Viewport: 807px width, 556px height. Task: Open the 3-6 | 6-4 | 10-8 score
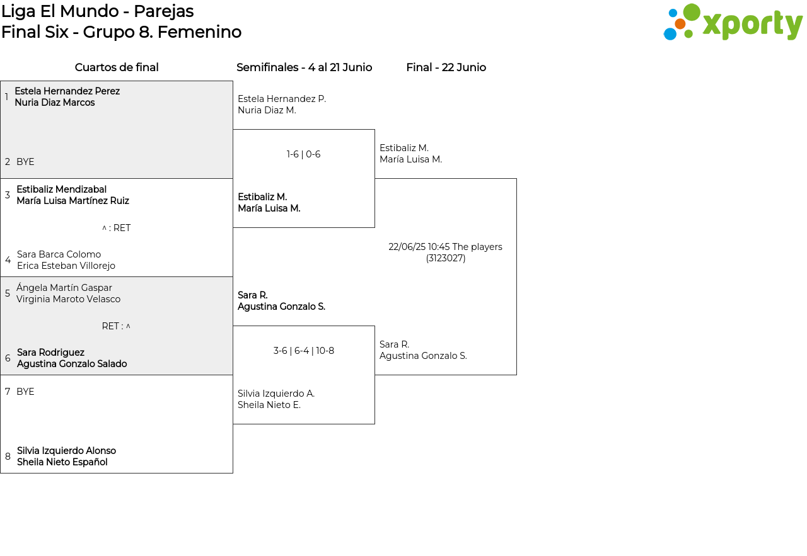[303, 351]
